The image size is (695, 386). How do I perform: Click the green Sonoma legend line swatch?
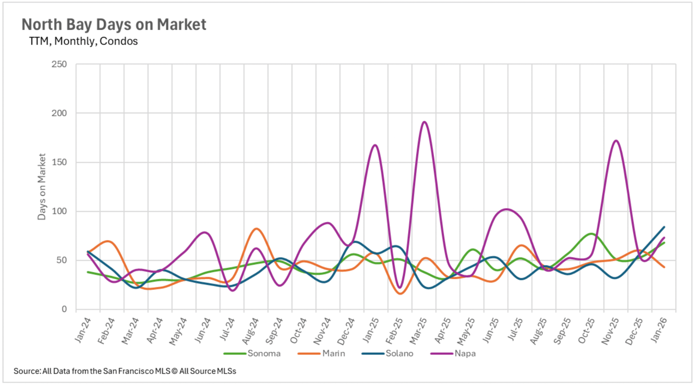(x=235, y=353)
